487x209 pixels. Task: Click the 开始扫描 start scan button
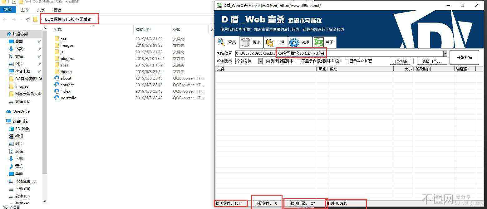pos(464,57)
